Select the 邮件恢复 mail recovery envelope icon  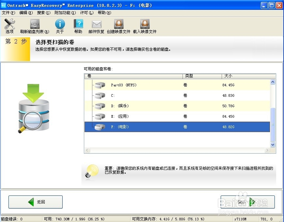click(x=97, y=24)
